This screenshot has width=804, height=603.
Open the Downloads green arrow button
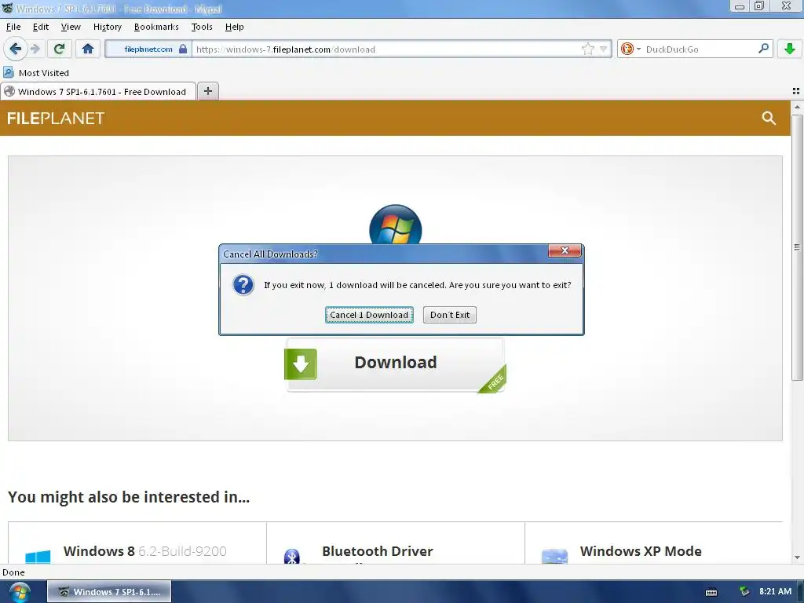[790, 49]
